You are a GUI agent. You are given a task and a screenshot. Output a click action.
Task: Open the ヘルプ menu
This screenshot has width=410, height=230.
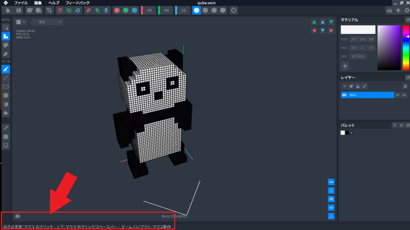pyautogui.click(x=54, y=3)
